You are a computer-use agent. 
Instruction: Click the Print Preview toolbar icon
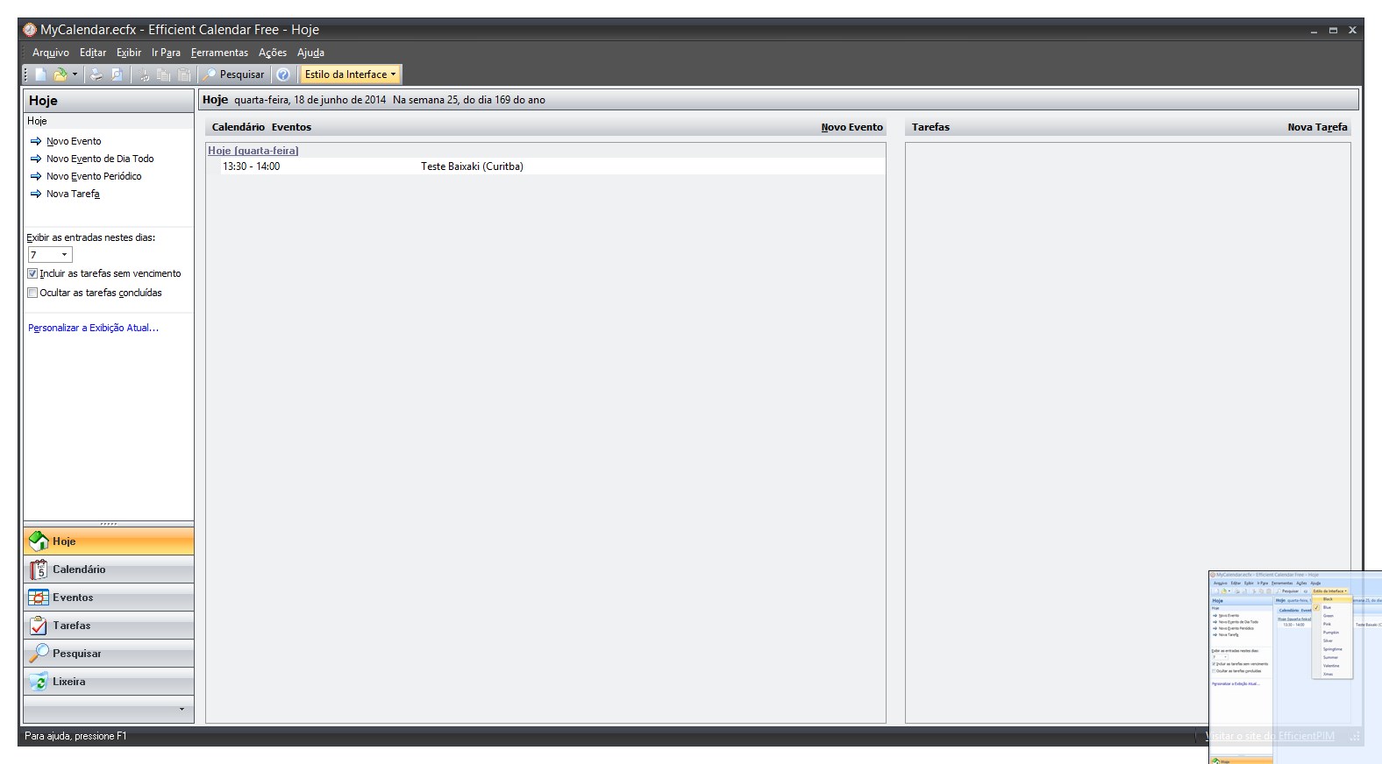pos(117,74)
